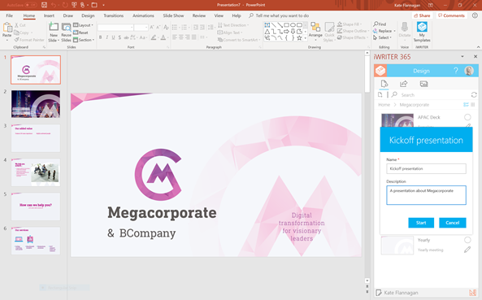Expand the font size combo box
The width and height of the screenshot is (482, 300).
pyautogui.click(x=146, y=28)
